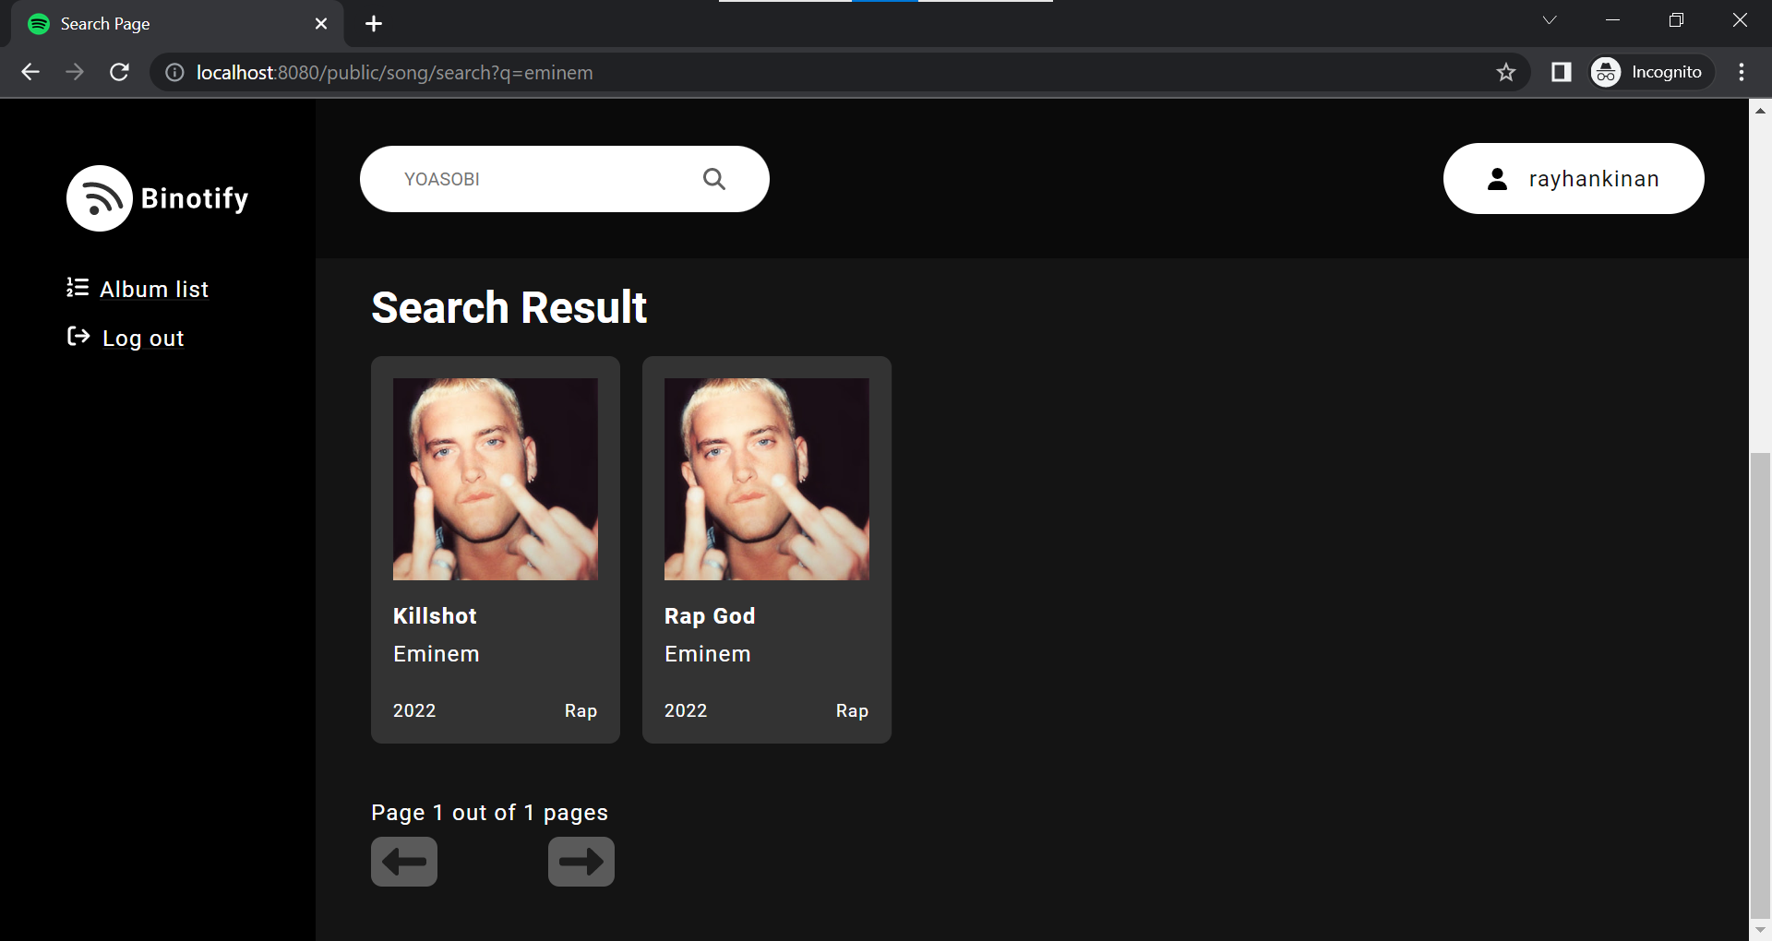The width and height of the screenshot is (1772, 941).
Task: Click browser forward arrow
Action: [x=75, y=72]
